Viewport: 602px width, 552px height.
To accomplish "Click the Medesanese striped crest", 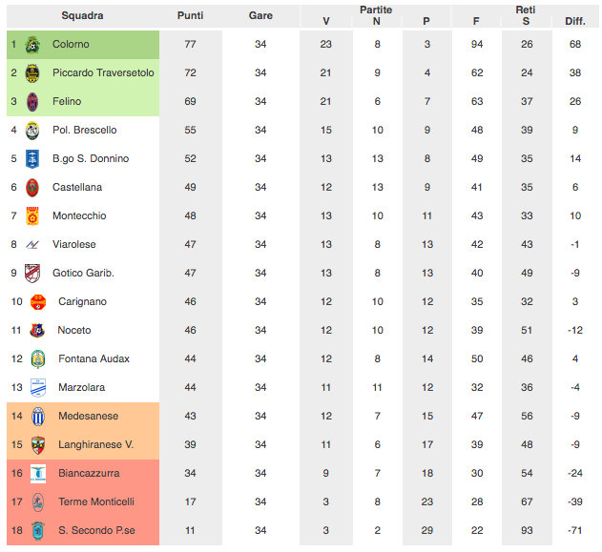I will 38,417.
